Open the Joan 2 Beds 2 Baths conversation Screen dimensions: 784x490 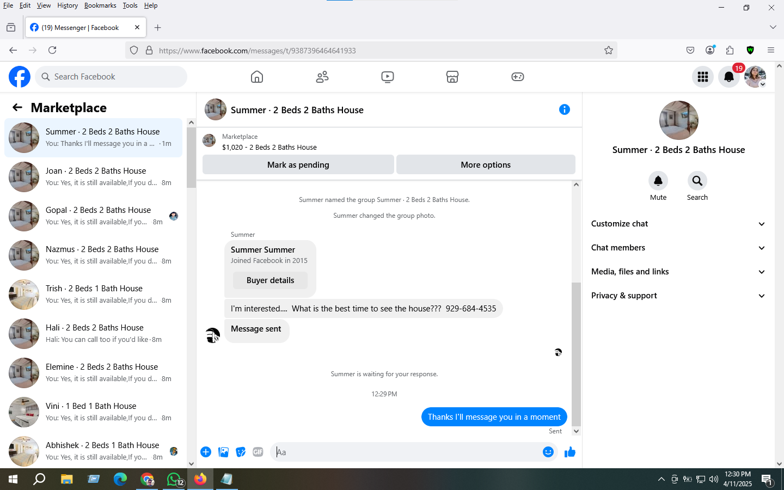(94, 177)
